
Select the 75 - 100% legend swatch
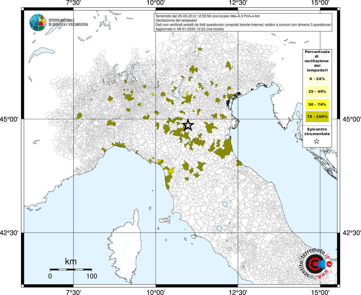coord(317,117)
